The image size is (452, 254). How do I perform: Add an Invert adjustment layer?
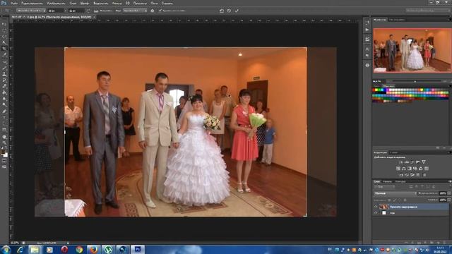(x=401, y=175)
